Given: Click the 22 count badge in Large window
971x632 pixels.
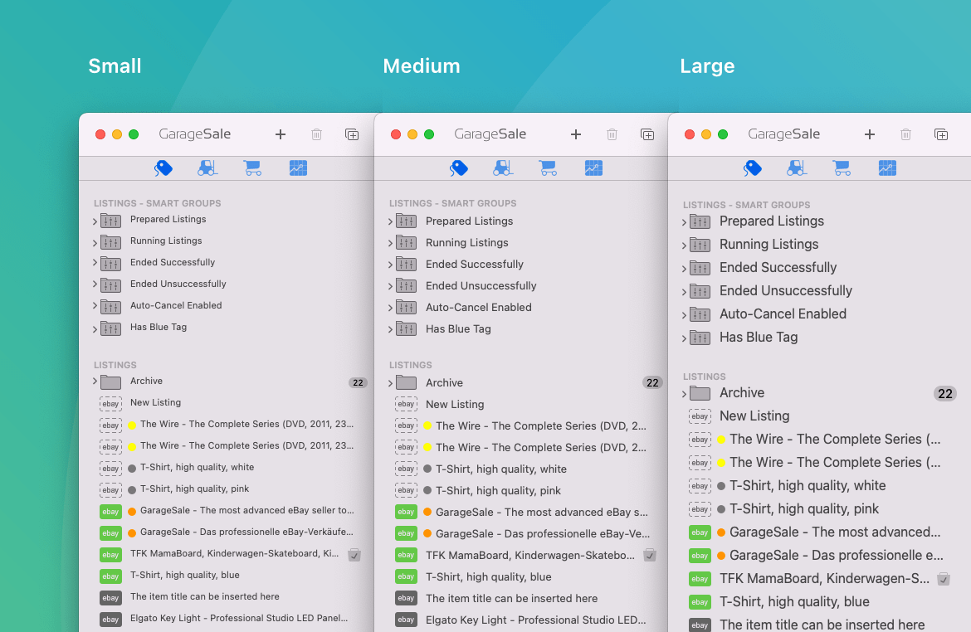Looking at the screenshot, I should click(x=944, y=394).
